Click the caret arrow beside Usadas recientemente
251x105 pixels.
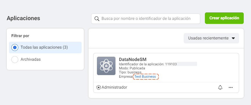point(233,38)
